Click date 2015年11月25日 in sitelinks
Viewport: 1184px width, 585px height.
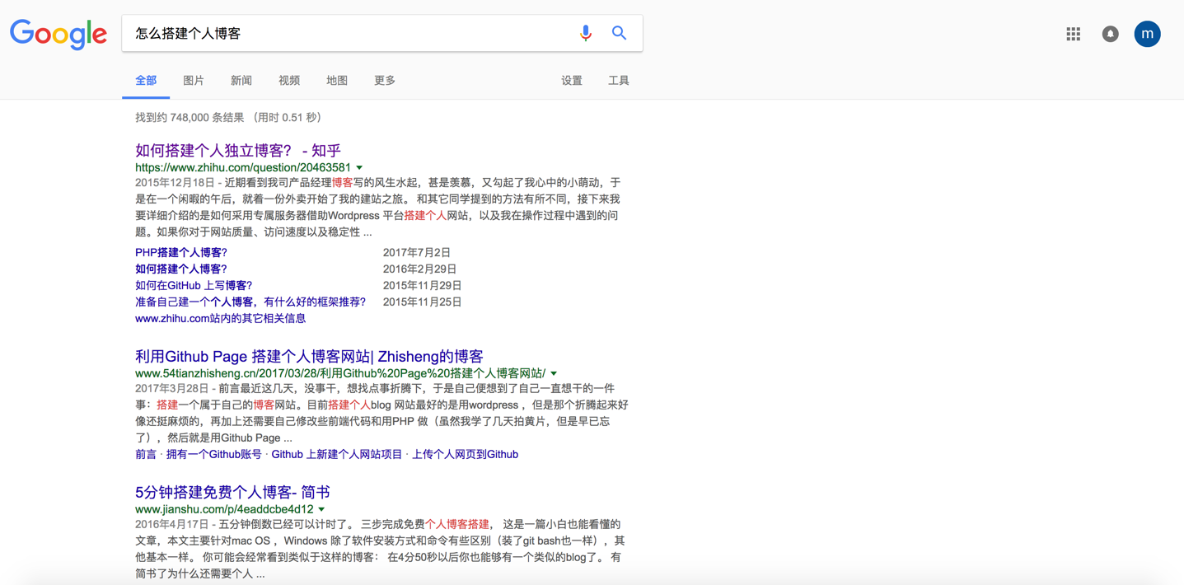423,302
